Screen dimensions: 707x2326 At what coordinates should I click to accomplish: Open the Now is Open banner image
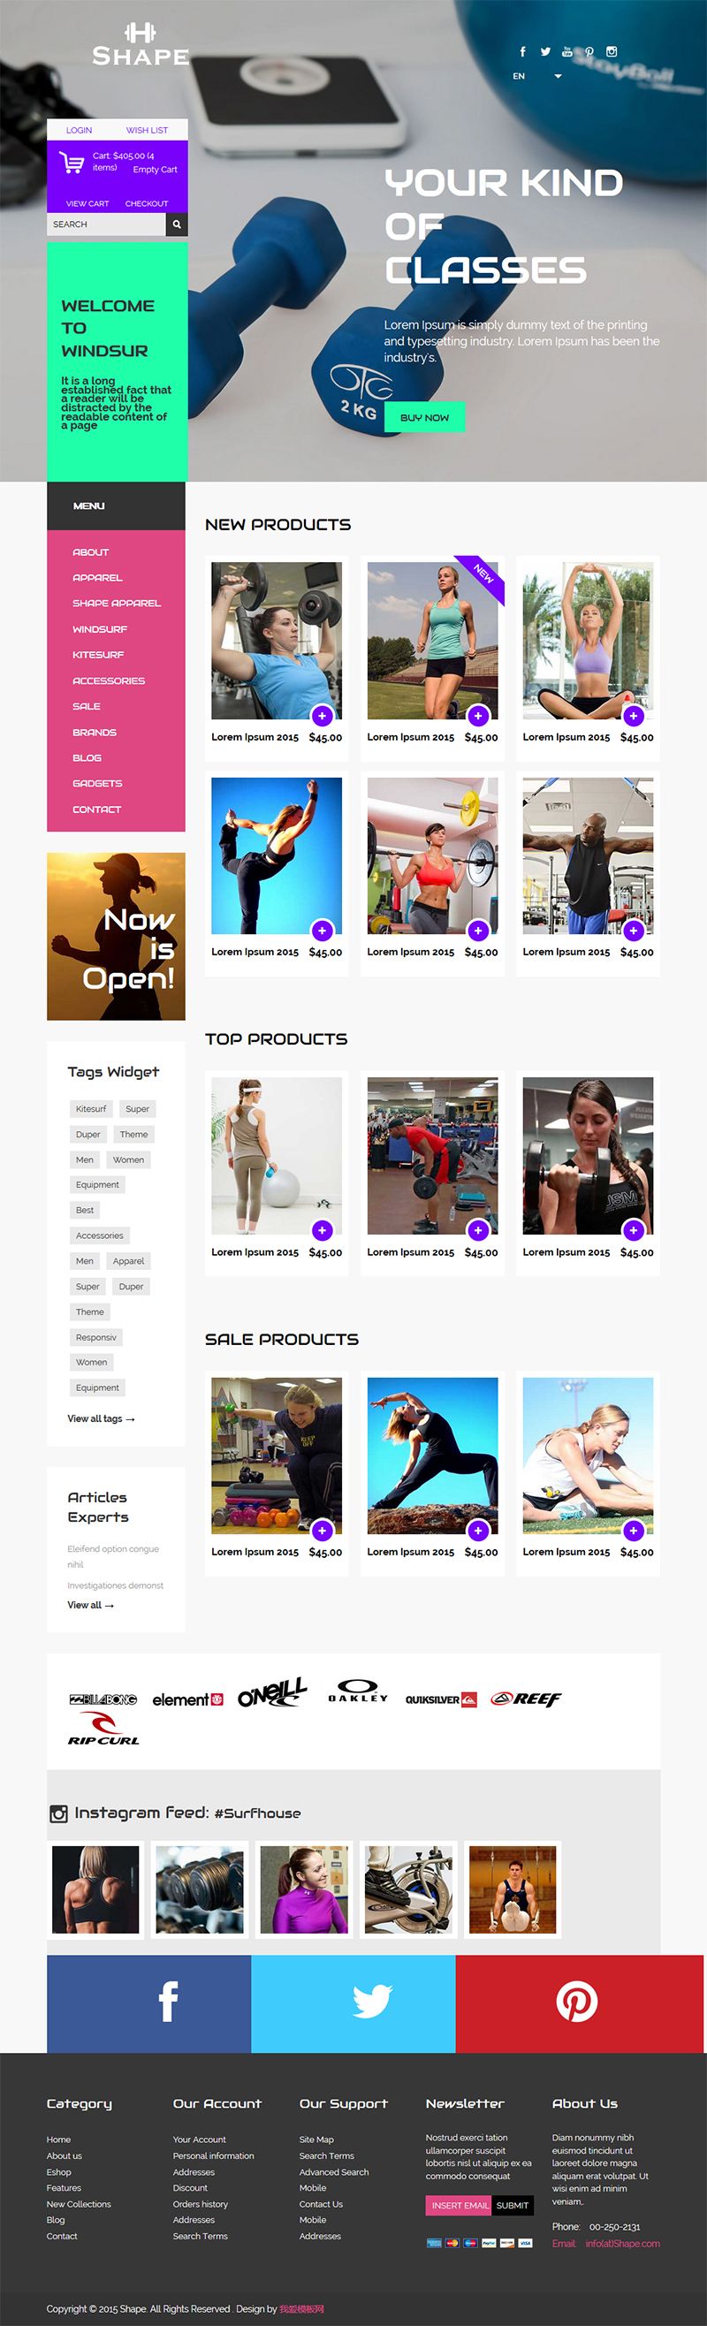click(x=116, y=936)
